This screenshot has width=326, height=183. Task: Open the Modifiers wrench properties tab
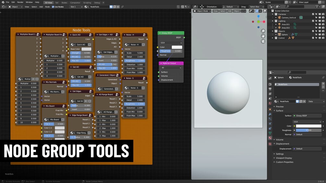pos(270,114)
